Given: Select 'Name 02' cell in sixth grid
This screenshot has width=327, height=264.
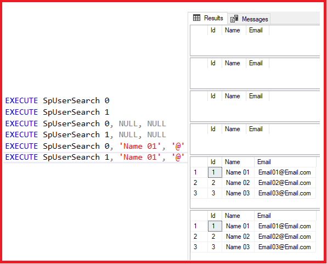Looking at the screenshot, I should coord(238,237).
